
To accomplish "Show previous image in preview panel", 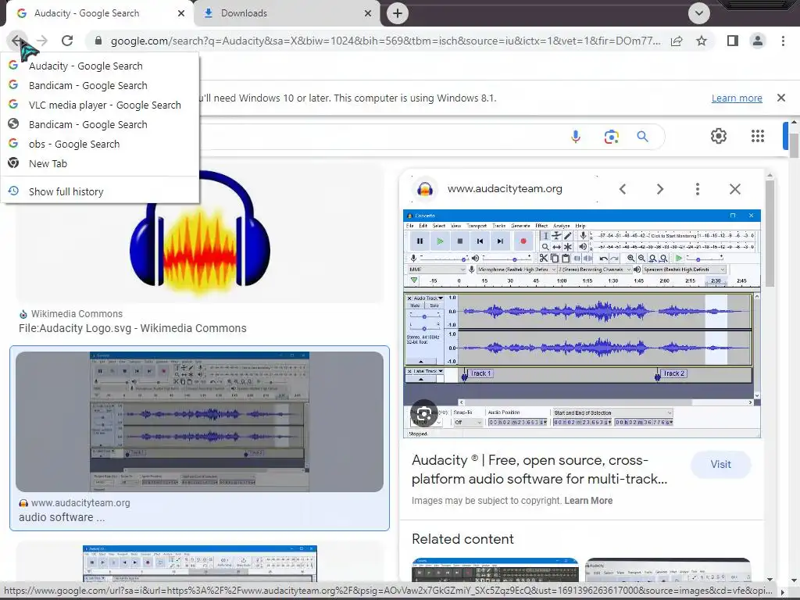I will 623,189.
